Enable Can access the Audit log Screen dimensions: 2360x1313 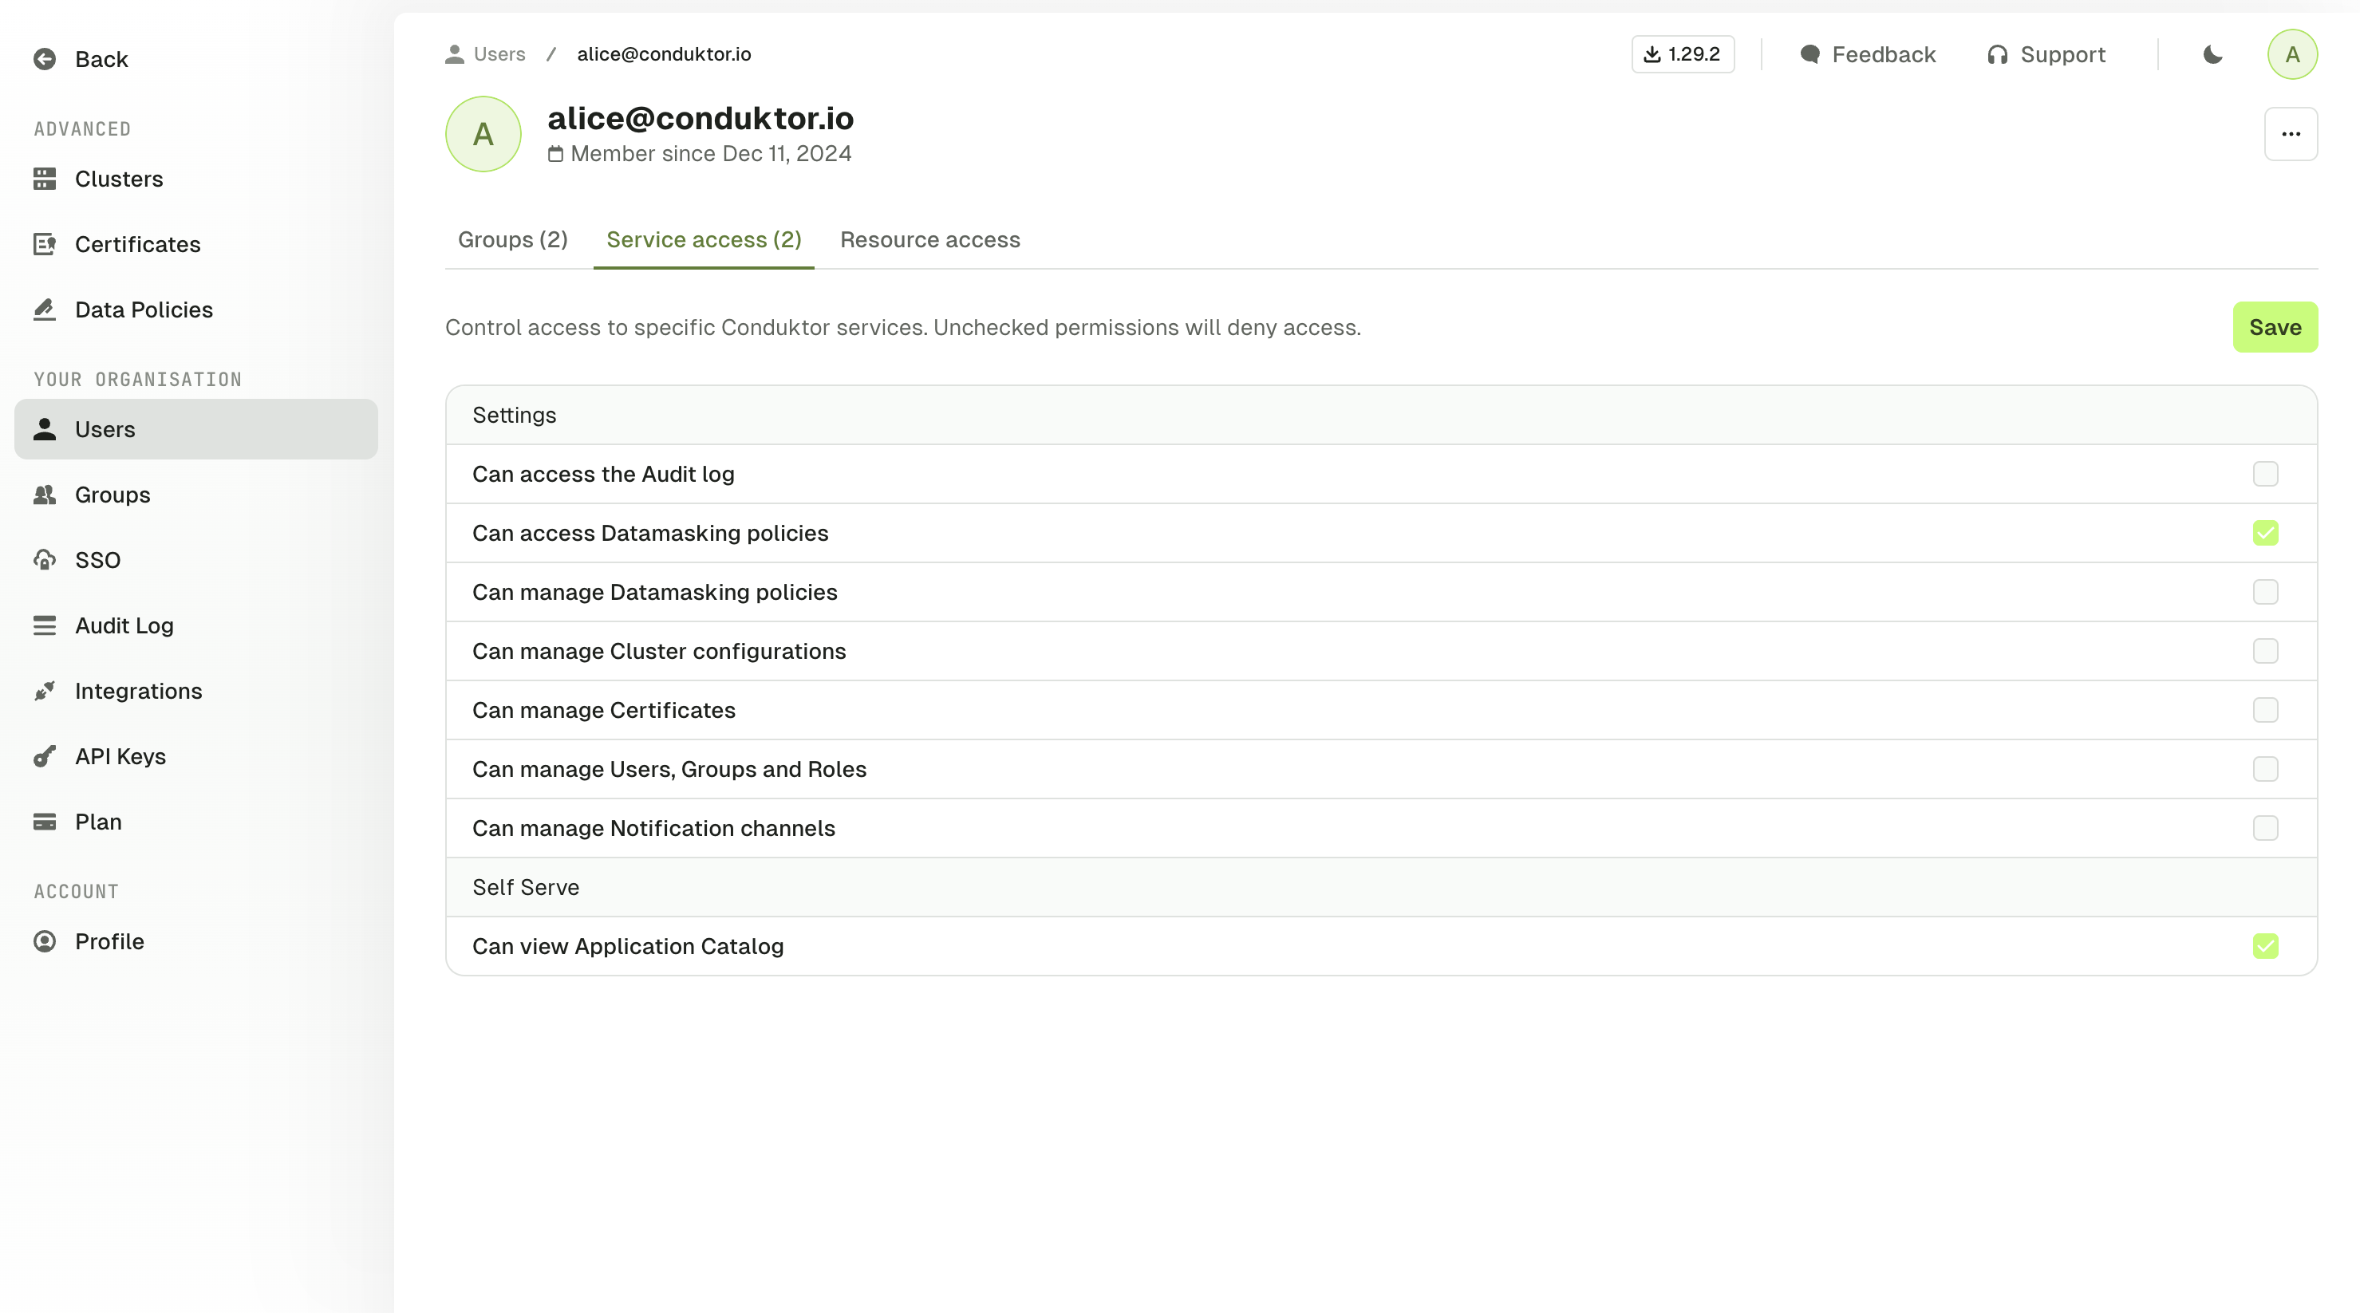coord(2265,474)
